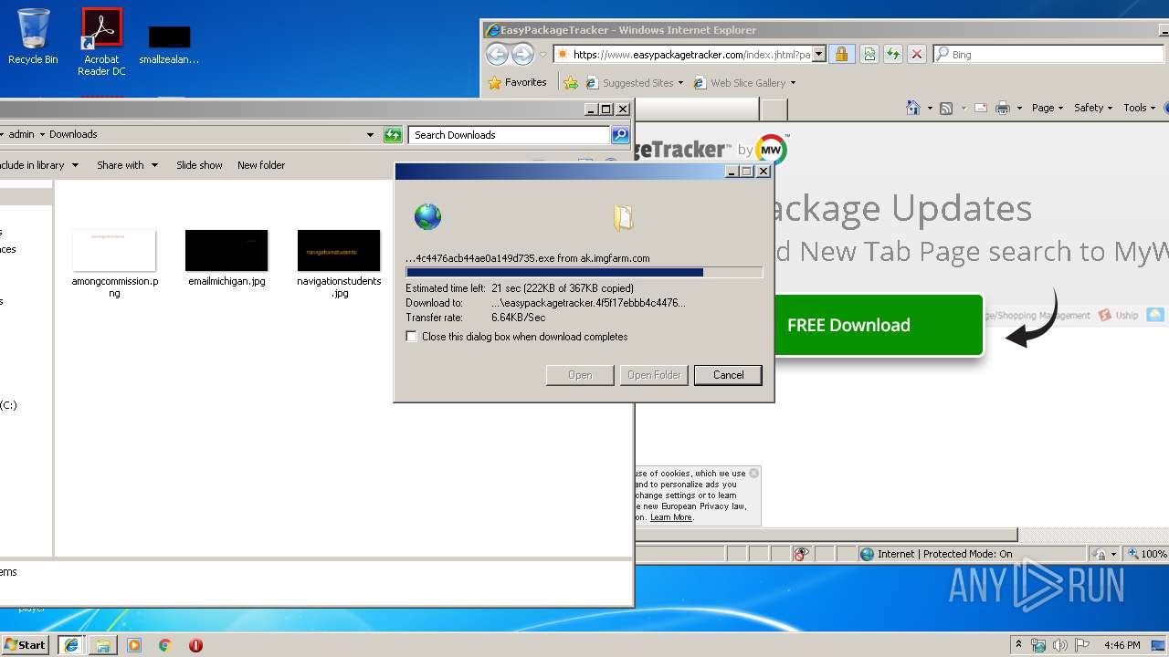Image resolution: width=1169 pixels, height=657 pixels.
Task: Click the red Stop loading icon
Action: pyautogui.click(x=917, y=54)
